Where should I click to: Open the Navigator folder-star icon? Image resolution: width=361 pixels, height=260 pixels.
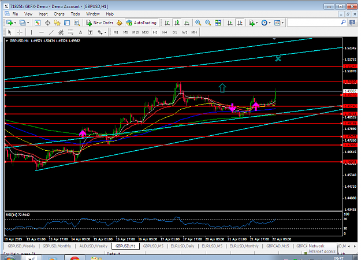[57, 23]
